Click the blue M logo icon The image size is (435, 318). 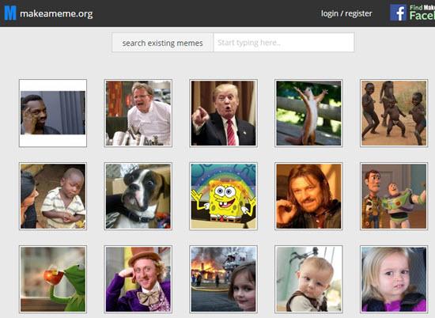tap(10, 13)
